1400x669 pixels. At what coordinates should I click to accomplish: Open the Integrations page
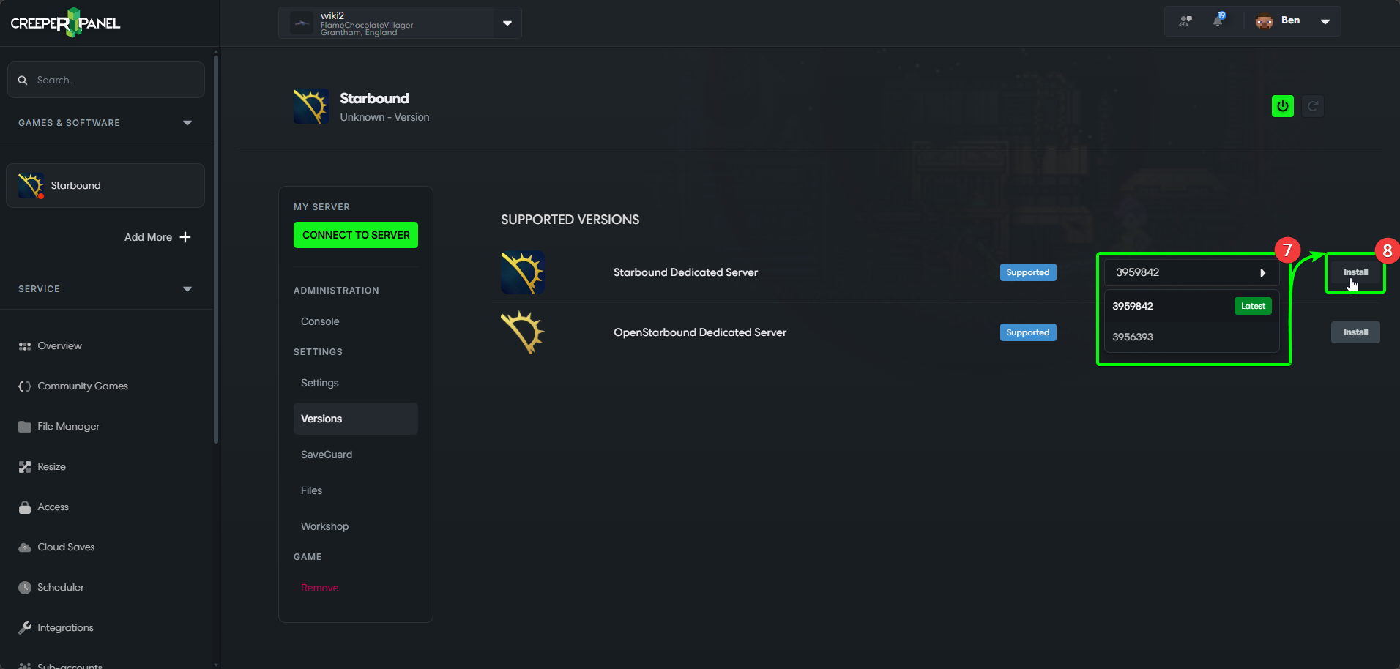click(65, 627)
